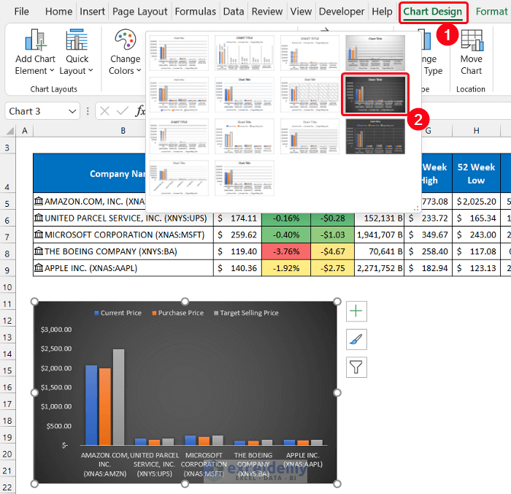
Task: Click the cell containing -3.76%
Action: pos(286,251)
